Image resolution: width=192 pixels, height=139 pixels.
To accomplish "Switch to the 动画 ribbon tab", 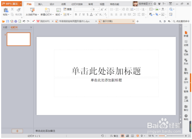I will coord(63,4).
